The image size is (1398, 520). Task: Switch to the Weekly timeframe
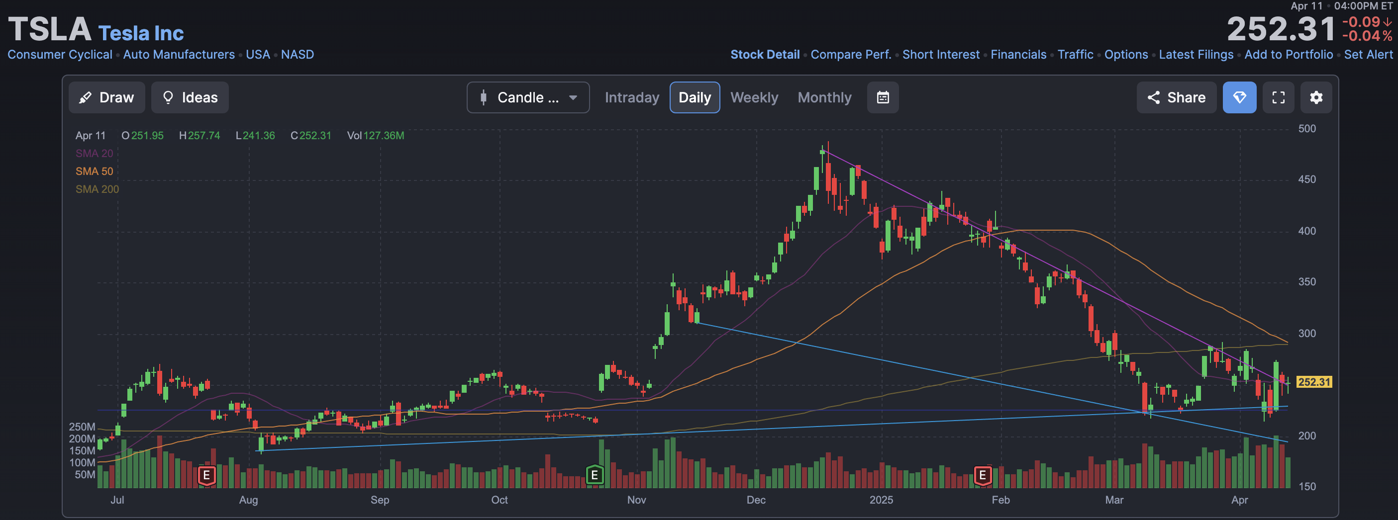point(754,97)
